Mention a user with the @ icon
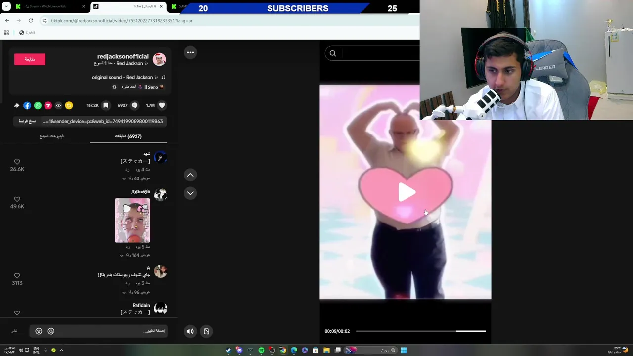Viewport: 633px width, 356px height. 51,331
